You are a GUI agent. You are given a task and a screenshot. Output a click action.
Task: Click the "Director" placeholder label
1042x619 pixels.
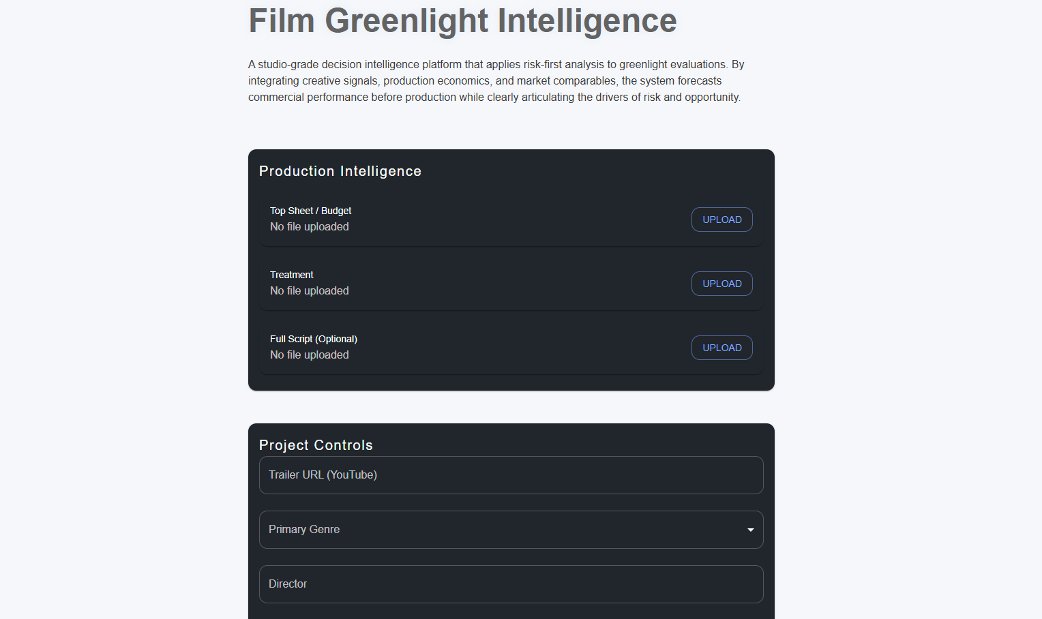(288, 584)
